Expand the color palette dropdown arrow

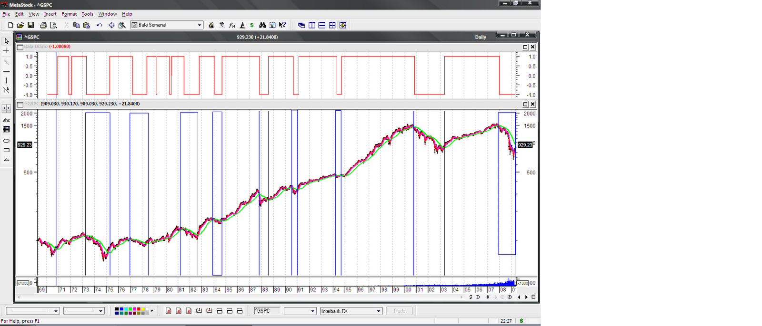click(152, 311)
